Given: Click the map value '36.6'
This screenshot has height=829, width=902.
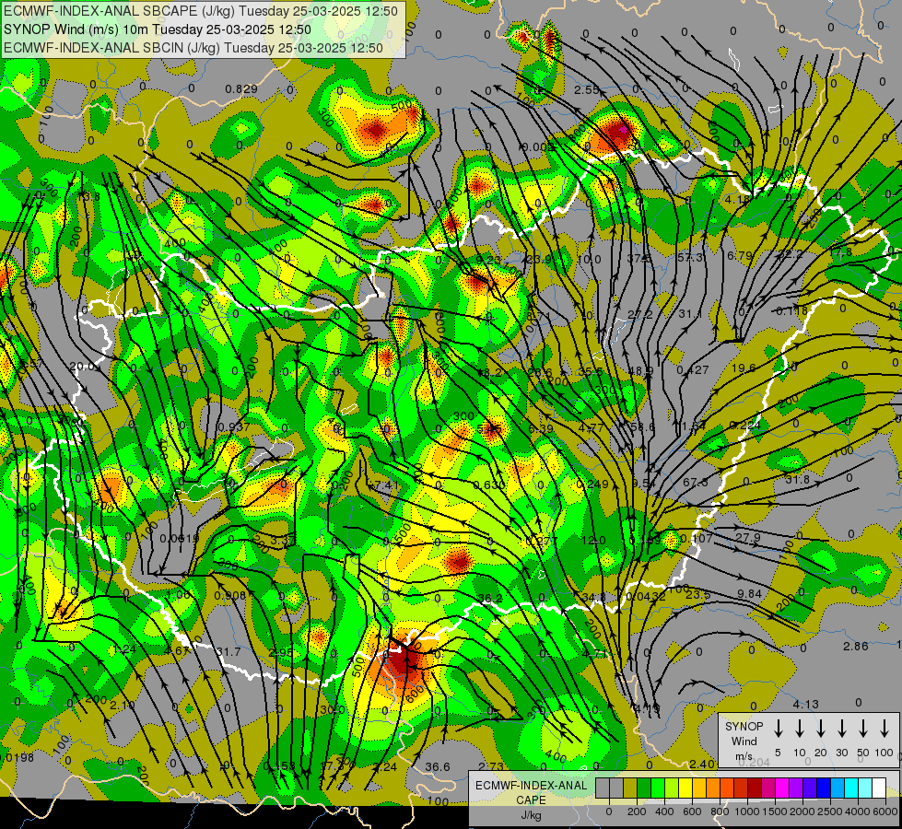Looking at the screenshot, I should (438, 767).
